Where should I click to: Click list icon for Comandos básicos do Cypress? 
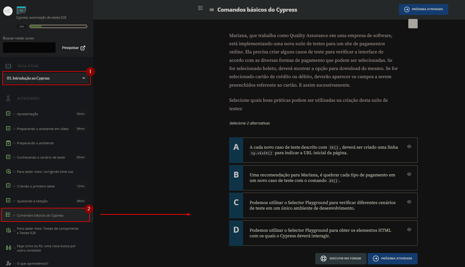[x=8, y=215]
